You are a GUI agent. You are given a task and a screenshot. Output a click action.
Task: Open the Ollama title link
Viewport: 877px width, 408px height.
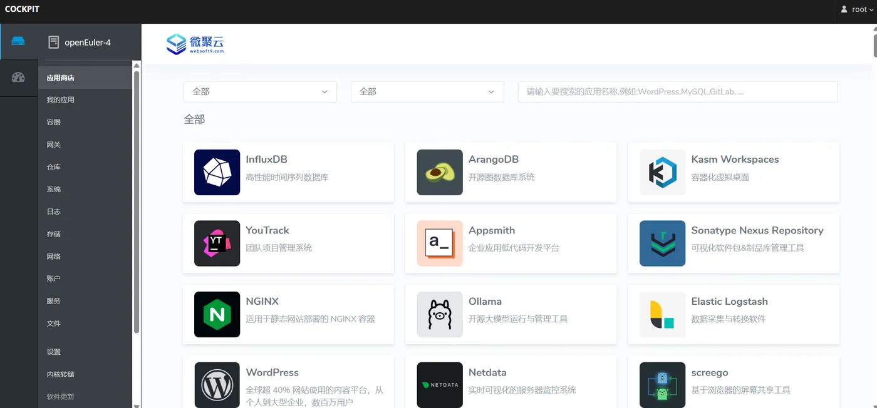[485, 302]
